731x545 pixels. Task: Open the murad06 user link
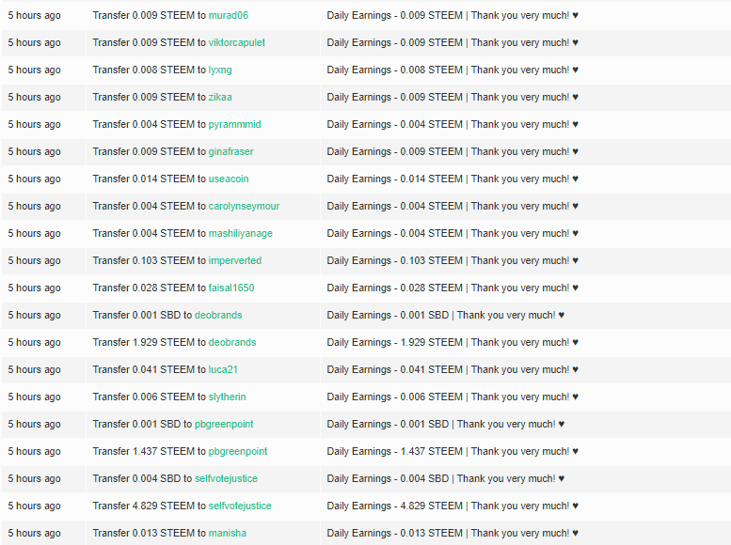(x=228, y=15)
